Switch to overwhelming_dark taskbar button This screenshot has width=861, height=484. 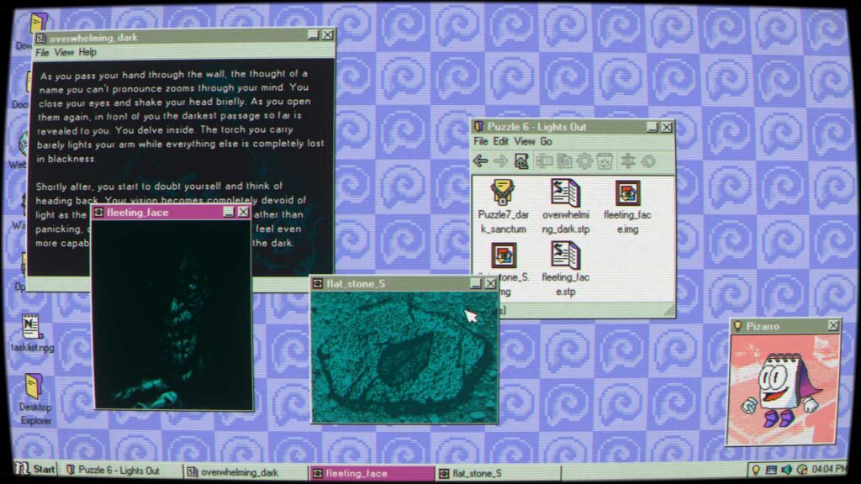tap(246, 472)
